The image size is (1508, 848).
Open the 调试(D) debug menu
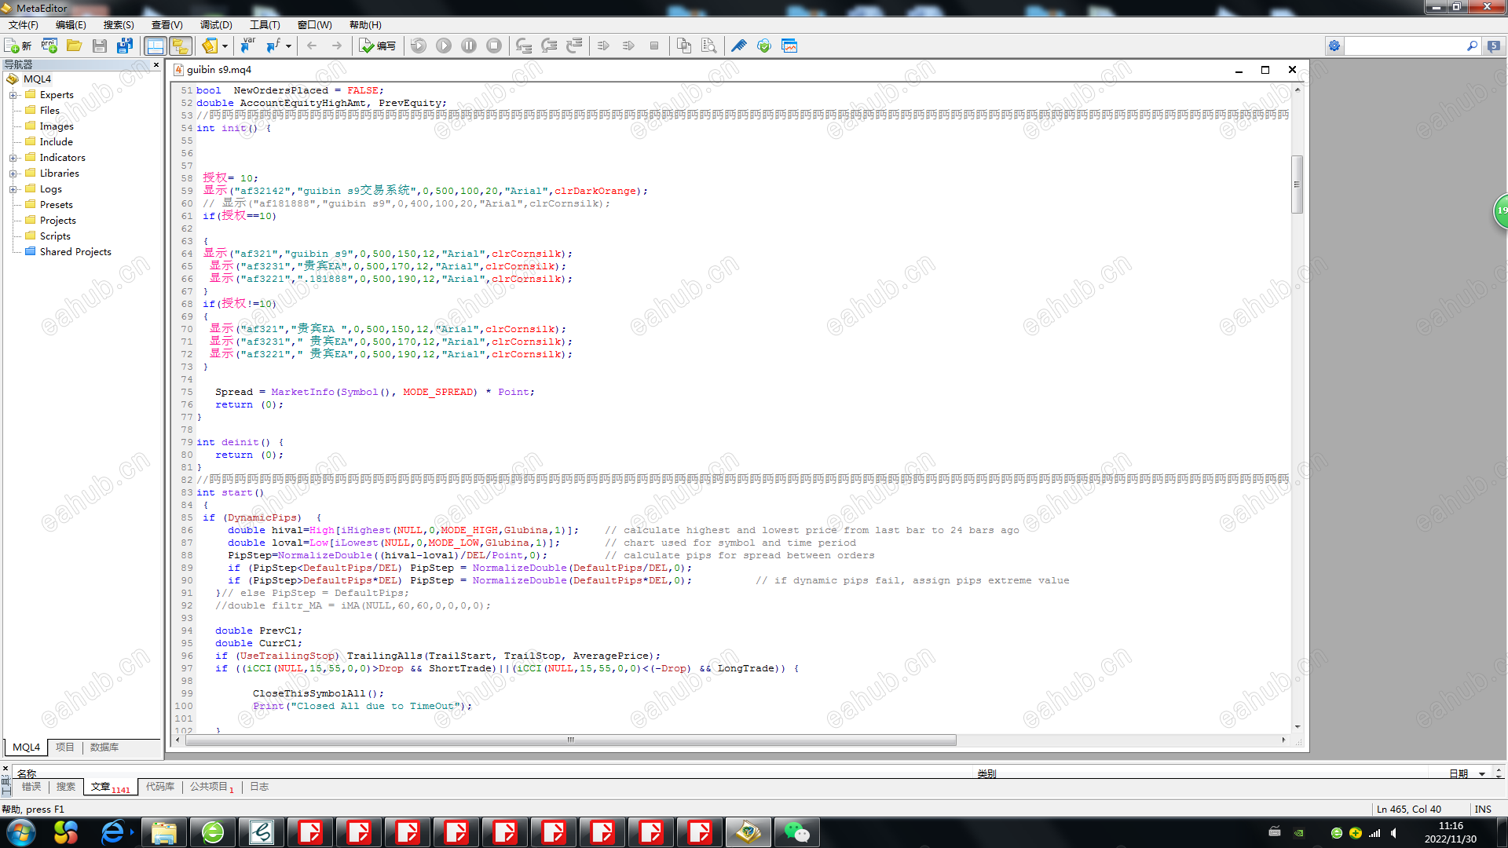(x=216, y=25)
